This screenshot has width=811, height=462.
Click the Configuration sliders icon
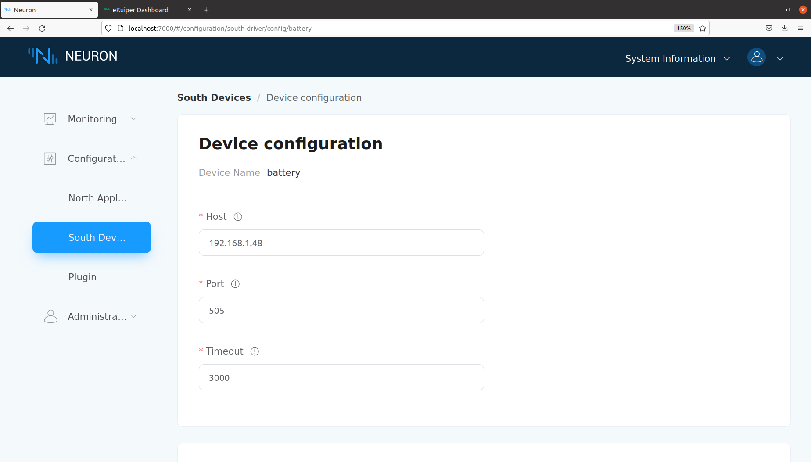pos(50,158)
